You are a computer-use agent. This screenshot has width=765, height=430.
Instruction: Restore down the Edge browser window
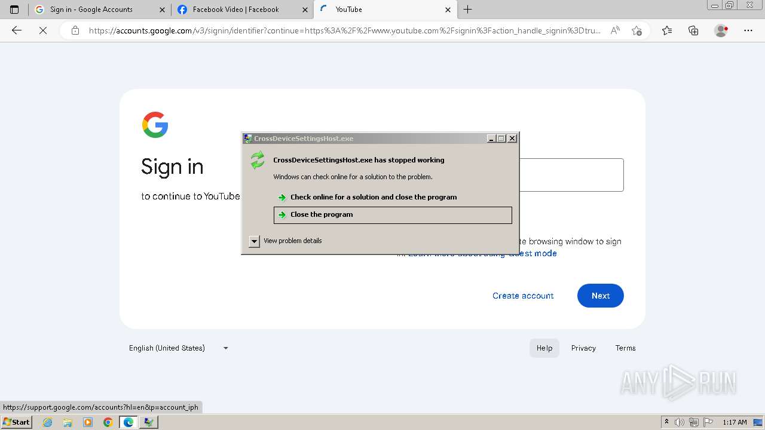pyautogui.click(x=729, y=5)
